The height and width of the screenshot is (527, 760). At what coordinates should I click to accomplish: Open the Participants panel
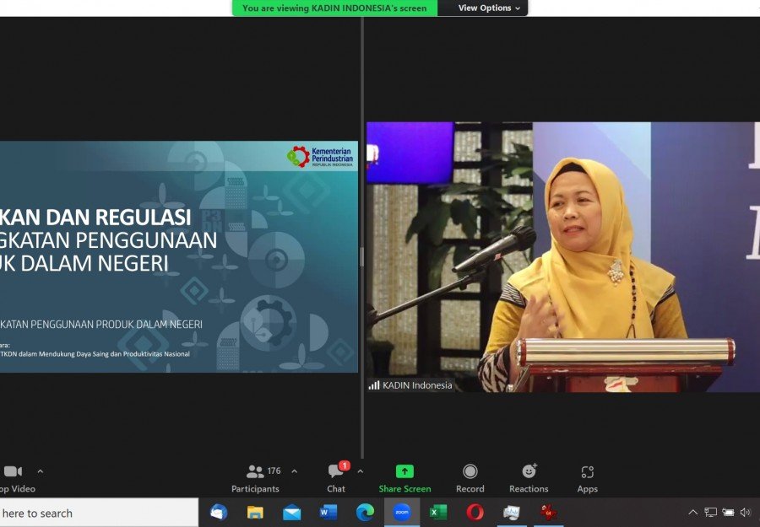coord(256,477)
